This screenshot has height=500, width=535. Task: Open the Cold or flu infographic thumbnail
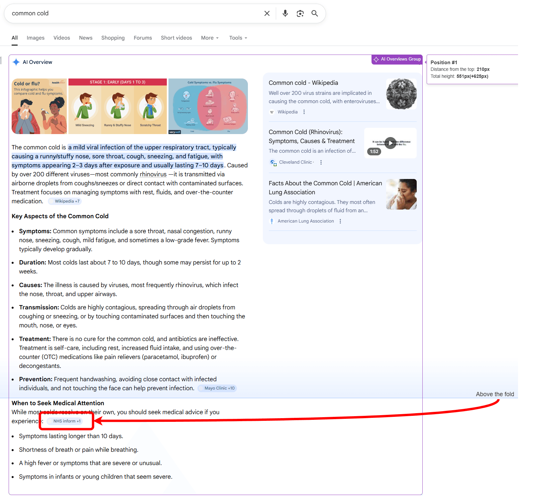click(39, 106)
